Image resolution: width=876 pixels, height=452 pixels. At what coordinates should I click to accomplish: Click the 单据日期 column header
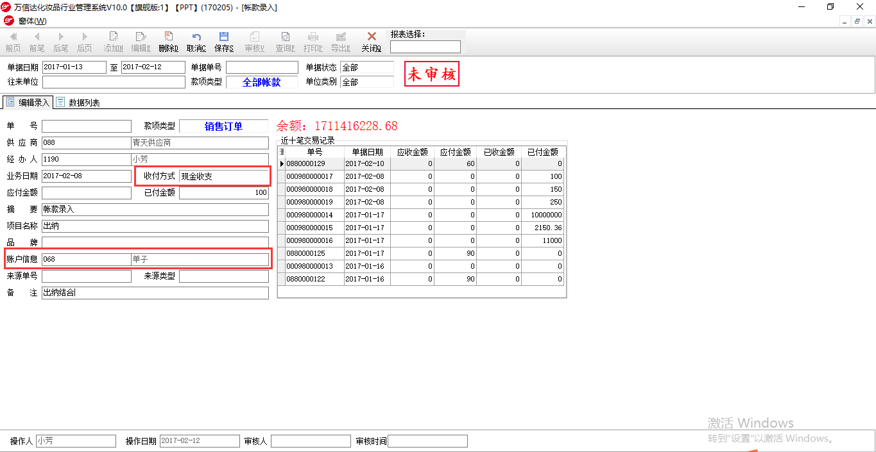click(x=367, y=152)
